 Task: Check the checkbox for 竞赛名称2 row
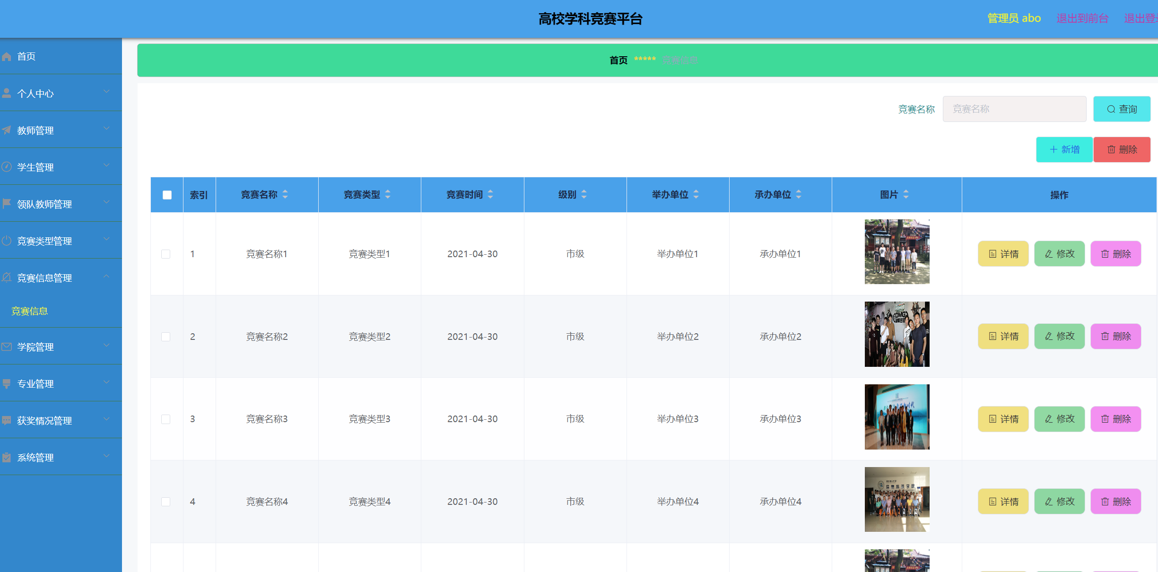pos(166,337)
